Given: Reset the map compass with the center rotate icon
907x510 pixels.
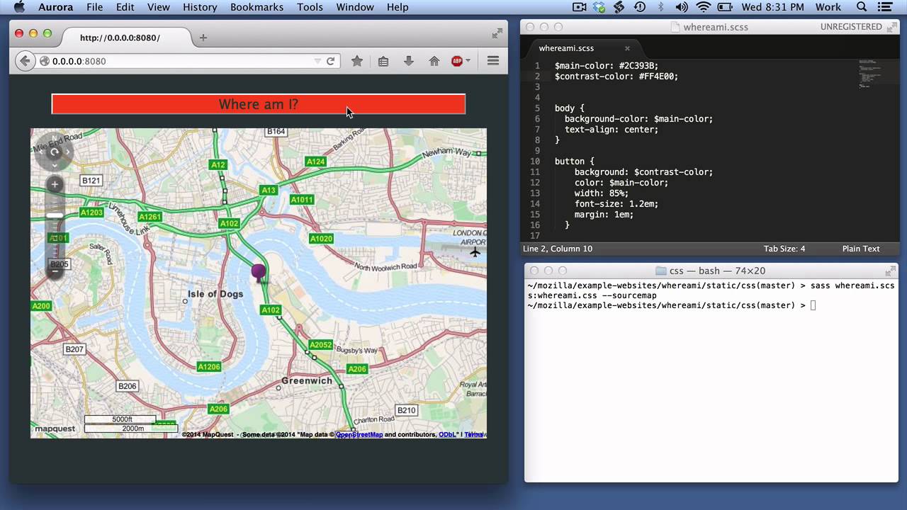Looking at the screenshot, I should tap(55, 152).
